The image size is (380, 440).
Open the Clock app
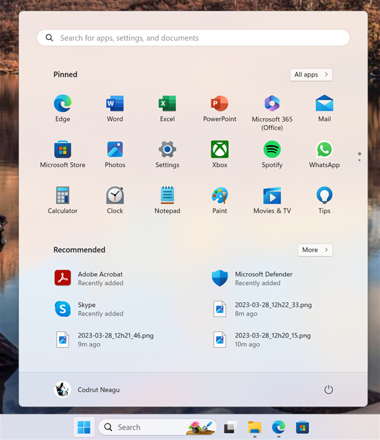114,200
